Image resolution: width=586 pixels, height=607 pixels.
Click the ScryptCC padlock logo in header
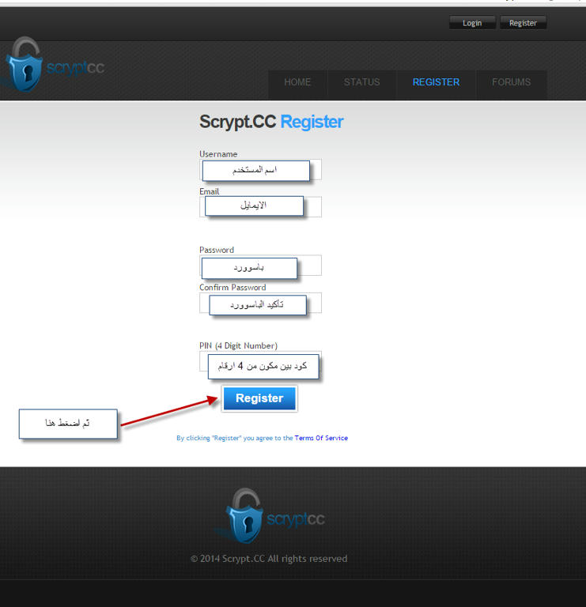click(25, 65)
